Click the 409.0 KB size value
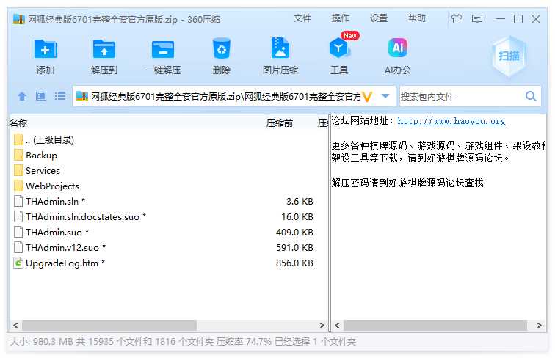This screenshot has height=358, width=555. pyautogui.click(x=294, y=233)
